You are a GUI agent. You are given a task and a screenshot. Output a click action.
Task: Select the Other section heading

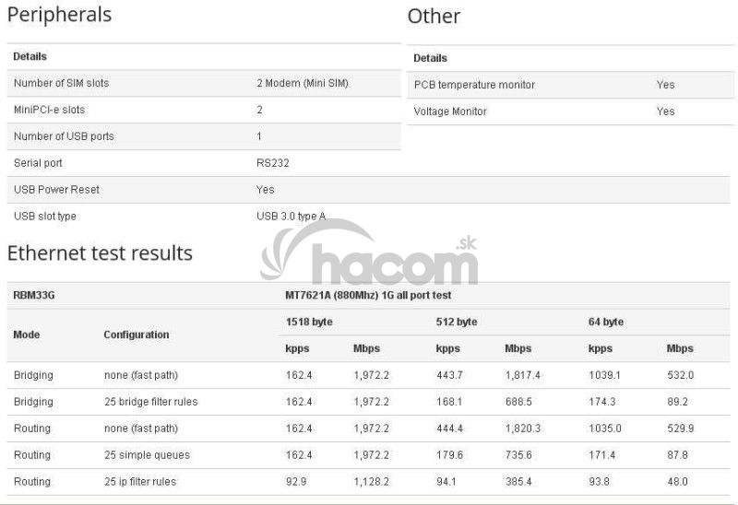[x=434, y=17]
